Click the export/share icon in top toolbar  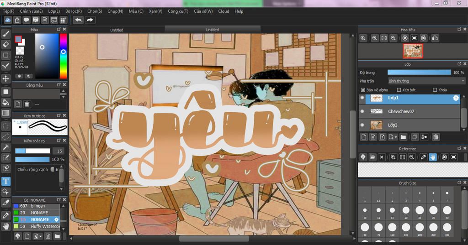[17, 20]
